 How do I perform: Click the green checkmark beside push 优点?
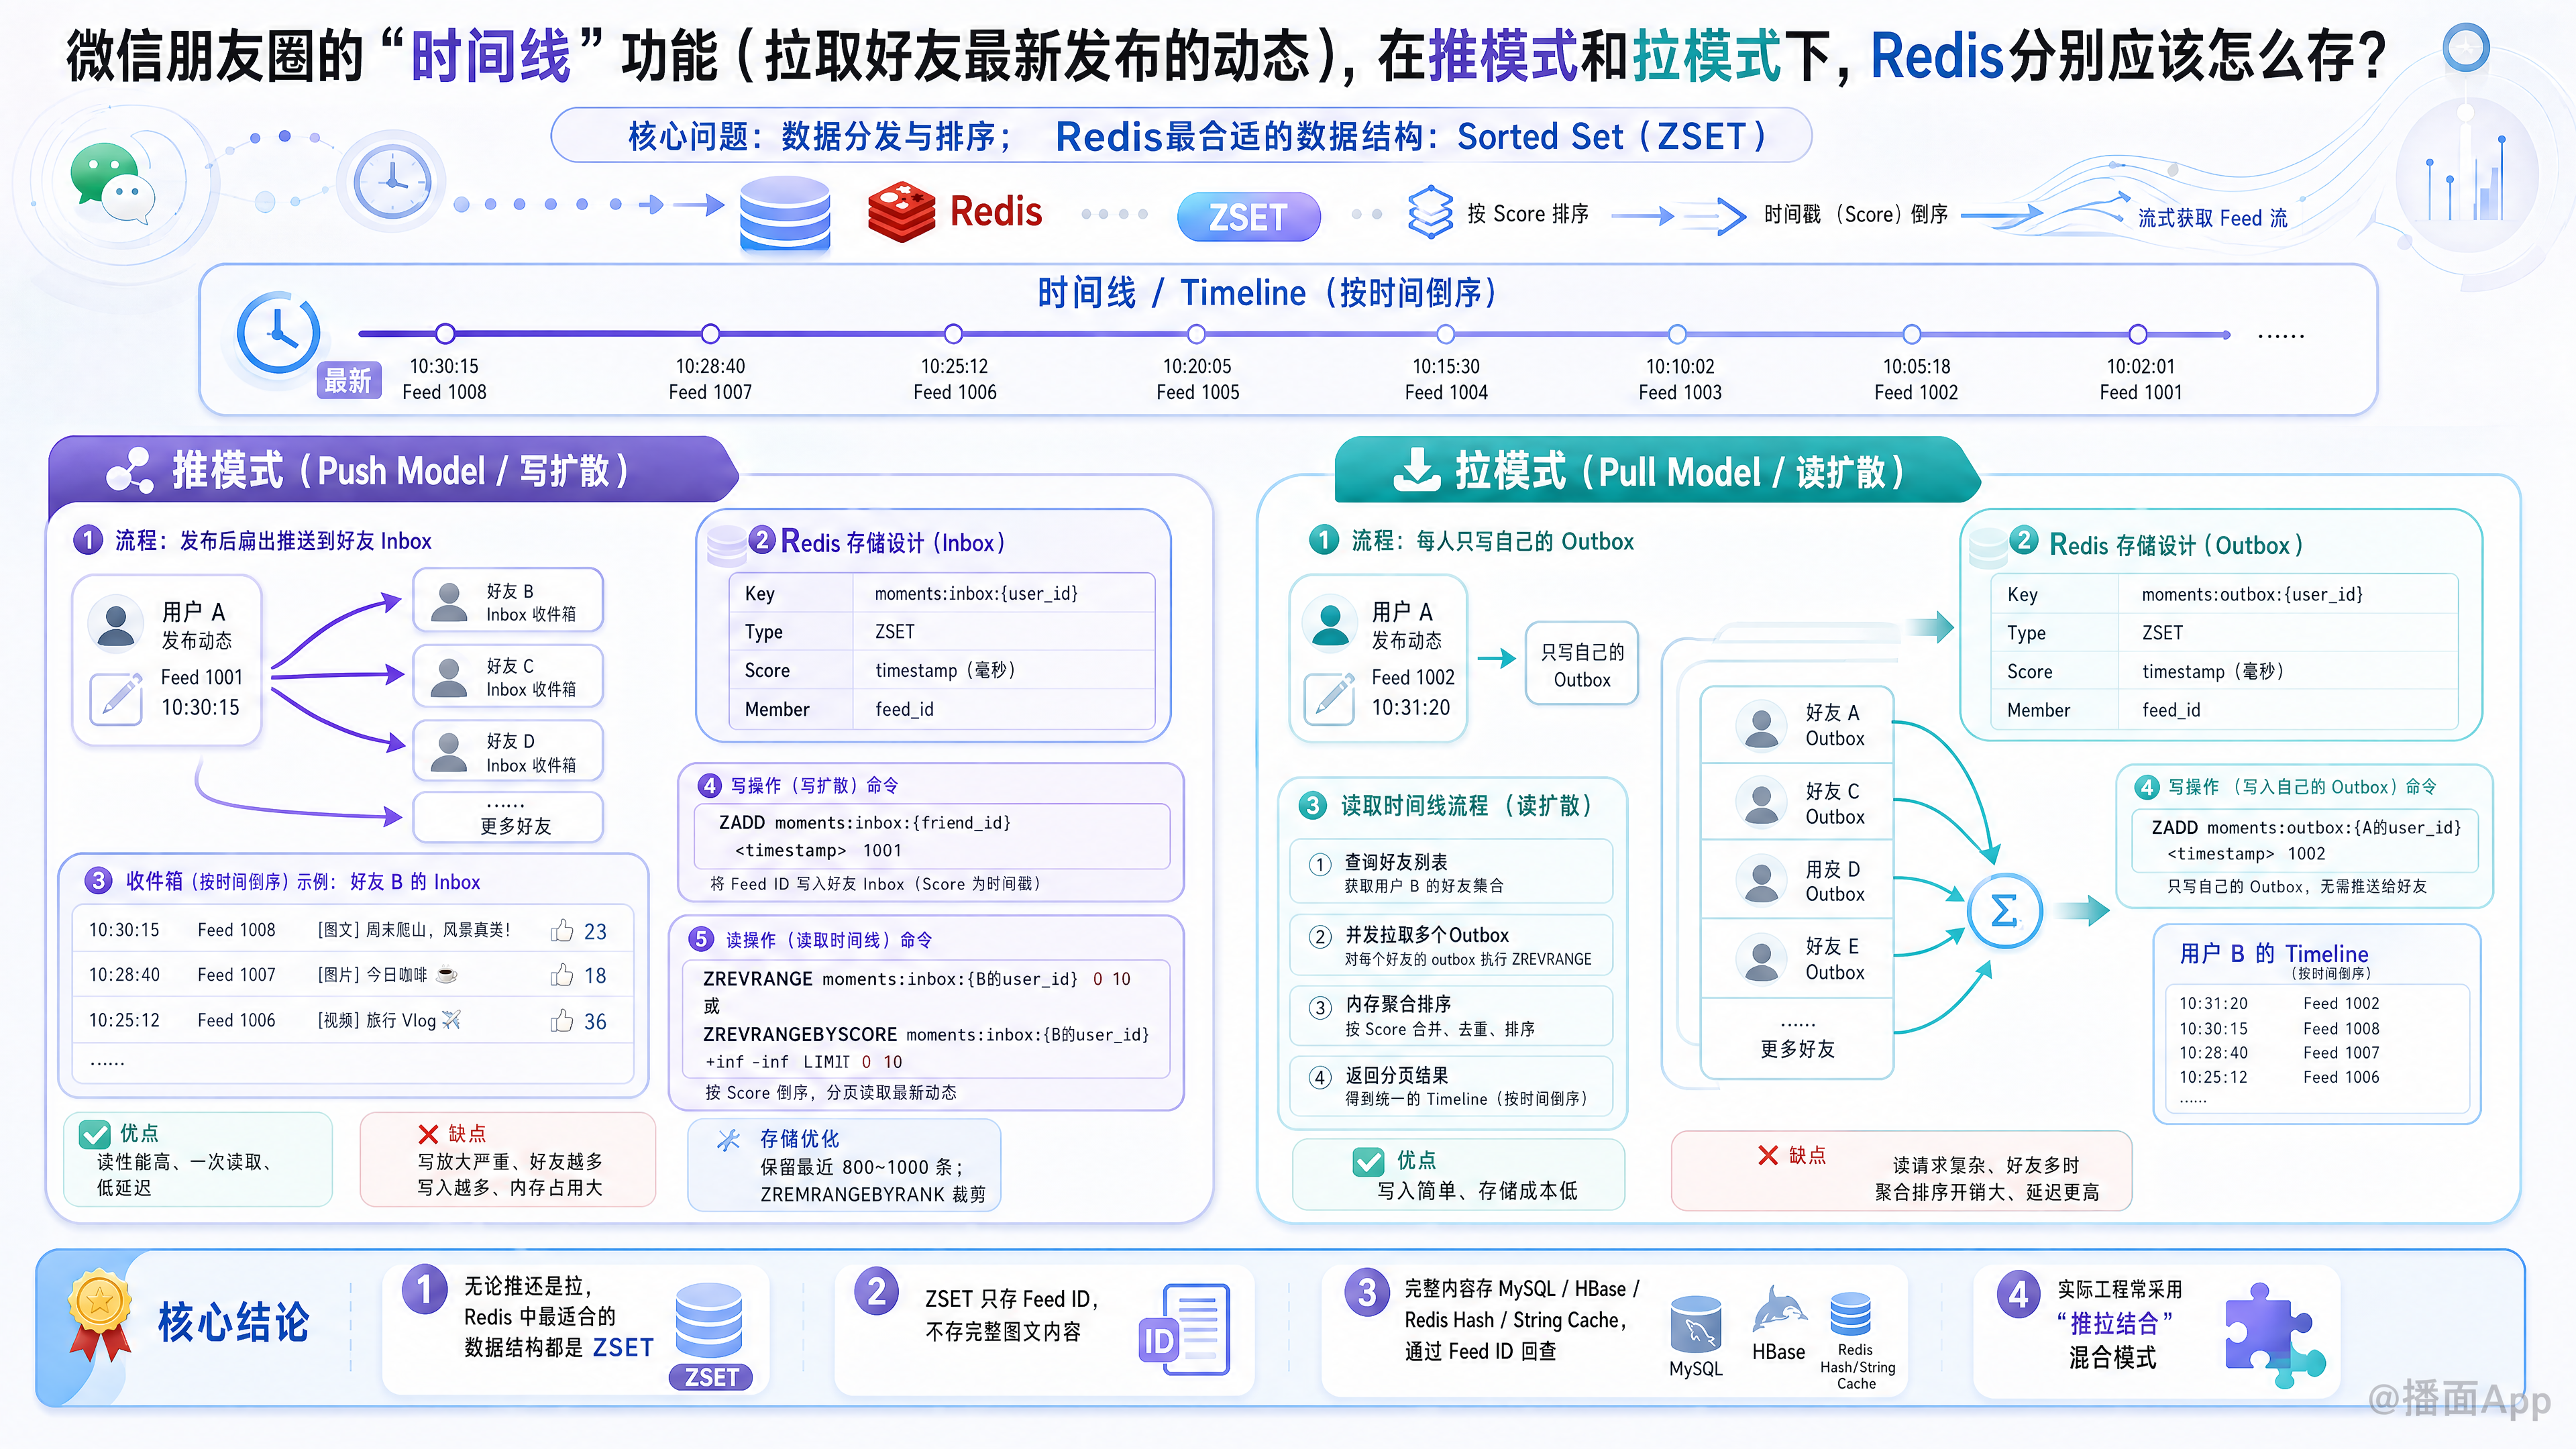tap(94, 1135)
